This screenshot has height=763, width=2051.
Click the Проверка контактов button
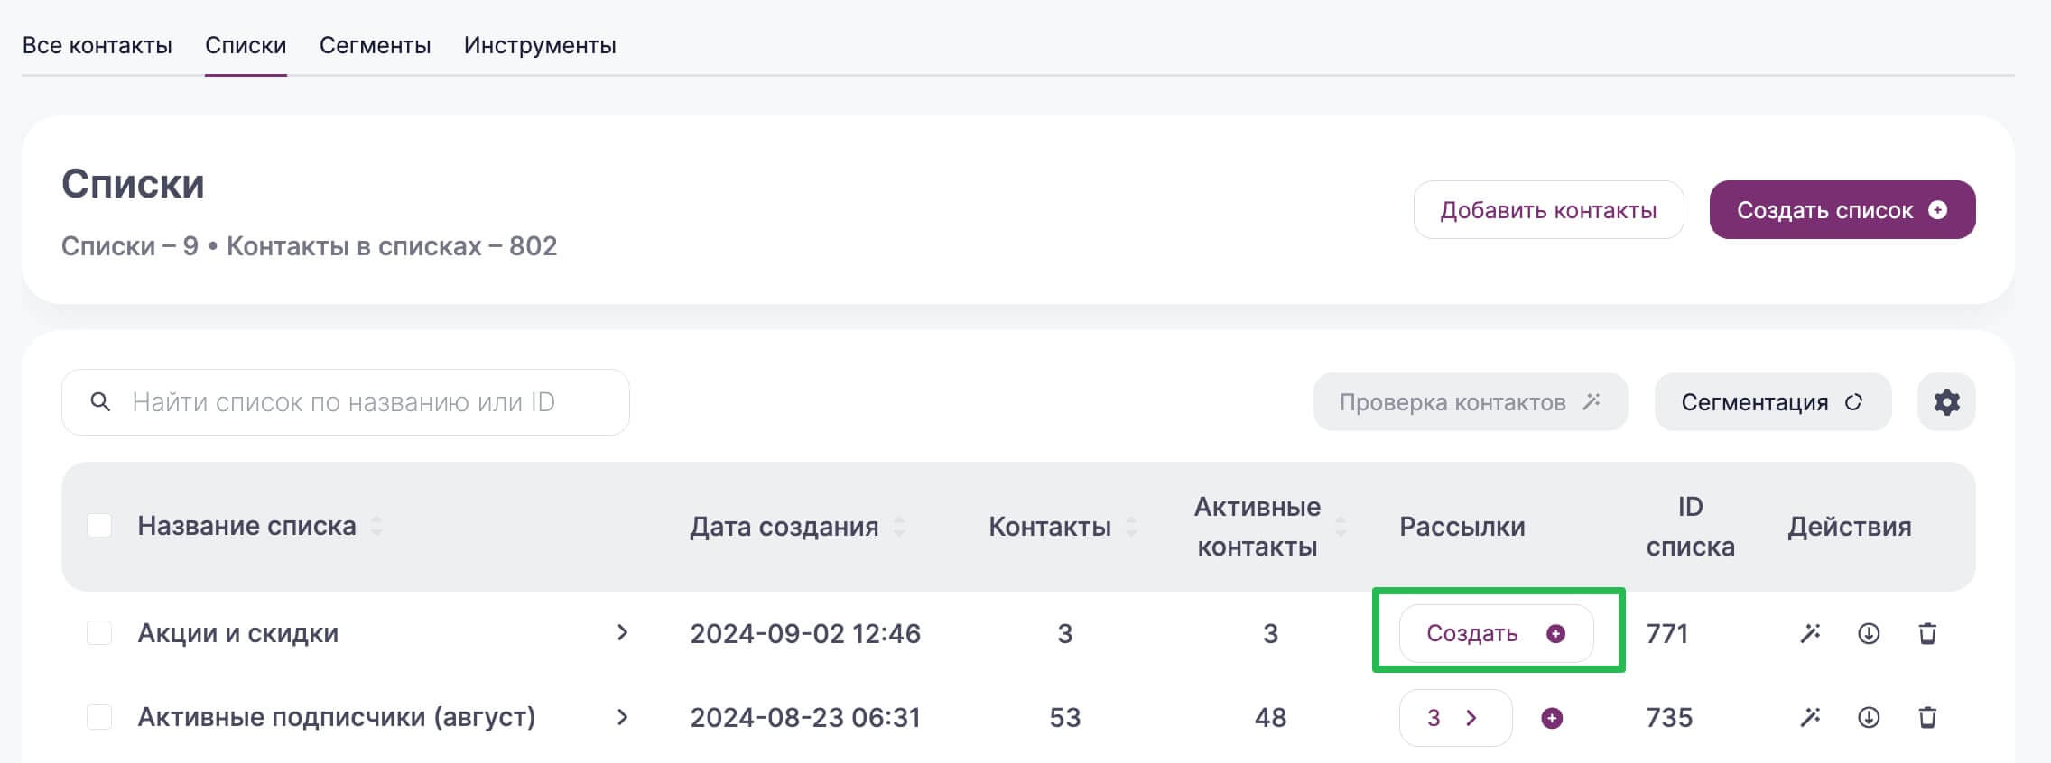click(x=1470, y=402)
